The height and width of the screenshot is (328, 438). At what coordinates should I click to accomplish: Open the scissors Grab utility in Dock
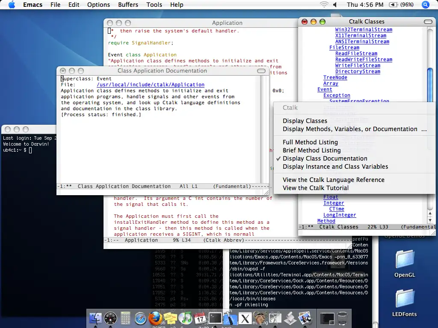click(275, 318)
